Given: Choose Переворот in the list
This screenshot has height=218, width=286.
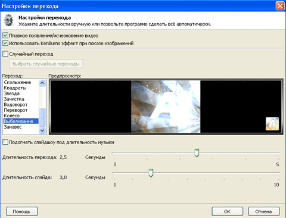Looking at the screenshot, I should [15, 110].
